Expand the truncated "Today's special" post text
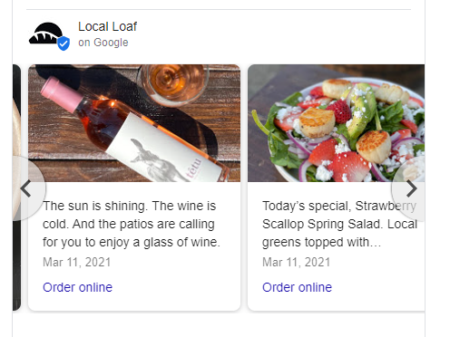This screenshot has height=337, width=450. pyautogui.click(x=339, y=224)
